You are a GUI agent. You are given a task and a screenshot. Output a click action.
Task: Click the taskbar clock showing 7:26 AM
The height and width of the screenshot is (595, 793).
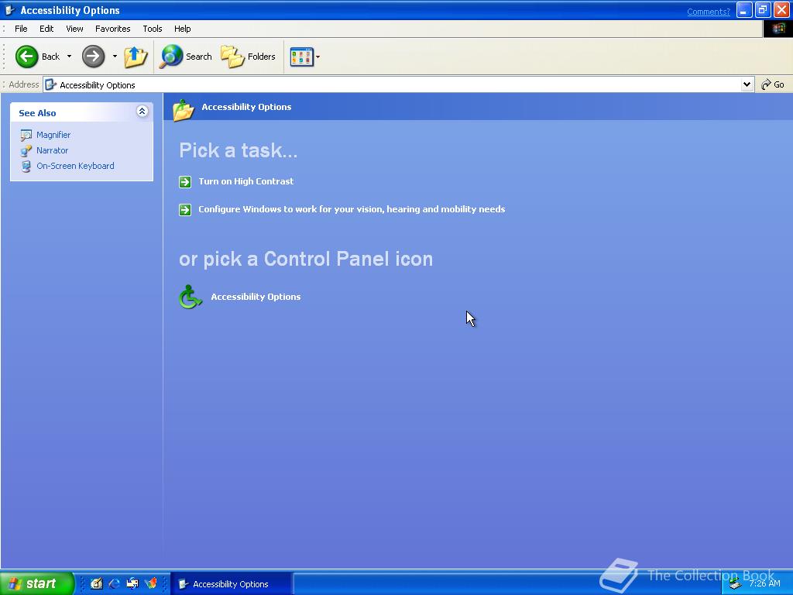point(764,583)
